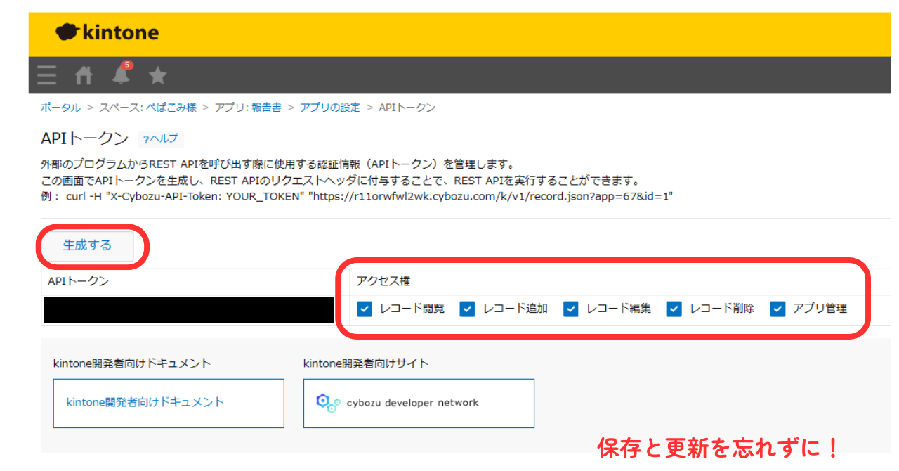Viewport: 899px width, 471px height.
Task: Toggle the レコード編集 checkbox
Action: point(570,309)
